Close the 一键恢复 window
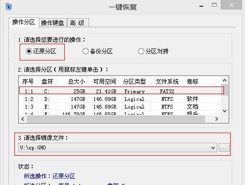 point(231,5)
